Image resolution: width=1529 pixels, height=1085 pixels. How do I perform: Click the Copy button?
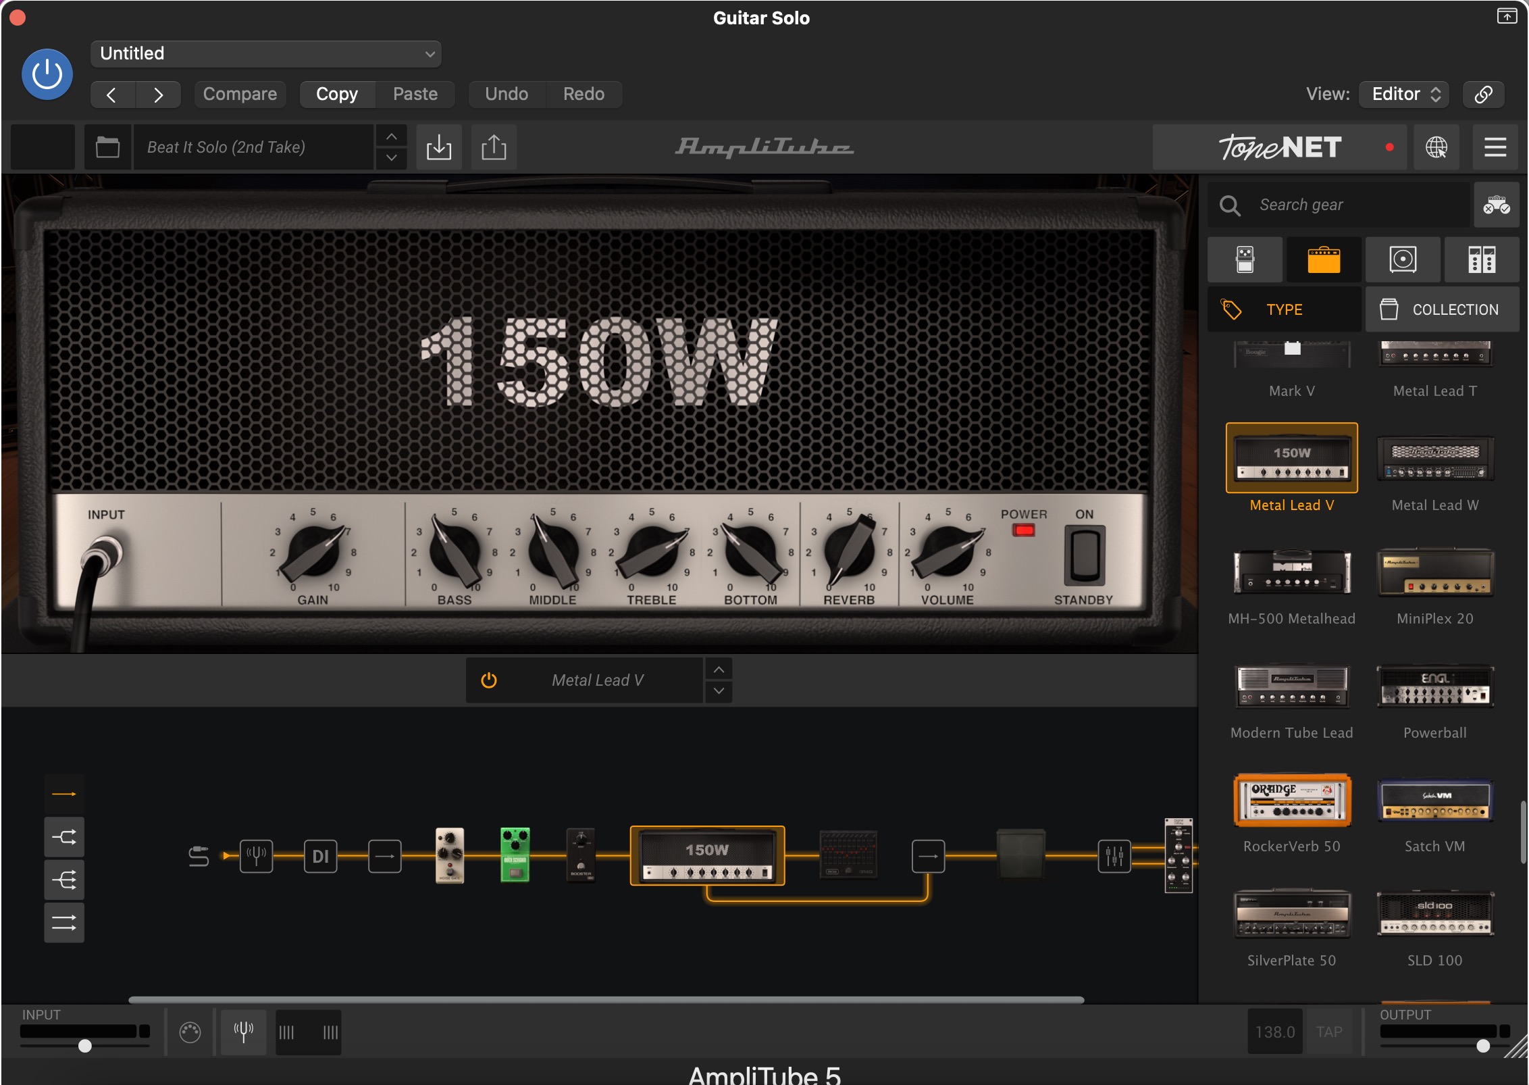(x=337, y=95)
